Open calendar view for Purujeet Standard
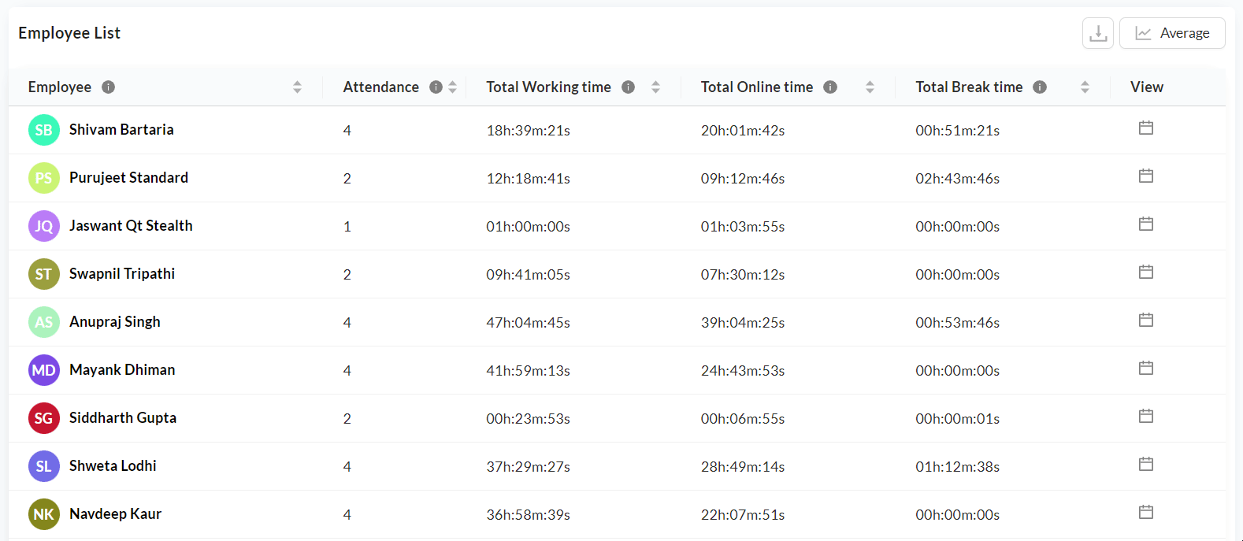The image size is (1243, 541). point(1146,176)
